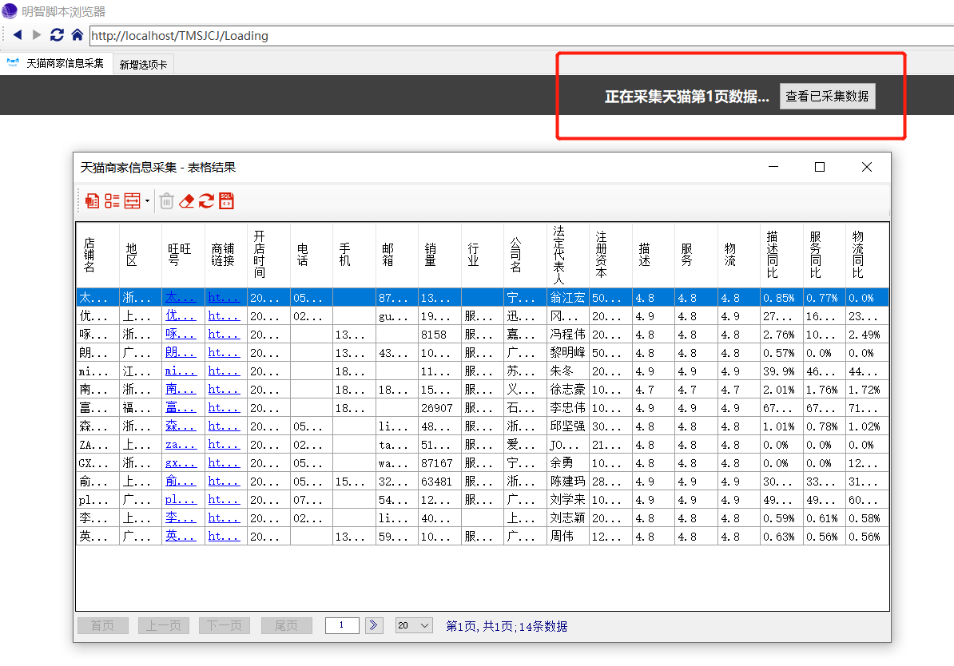The height and width of the screenshot is (666, 954).
Task: Focus the URL address bar
Action: click(x=522, y=36)
